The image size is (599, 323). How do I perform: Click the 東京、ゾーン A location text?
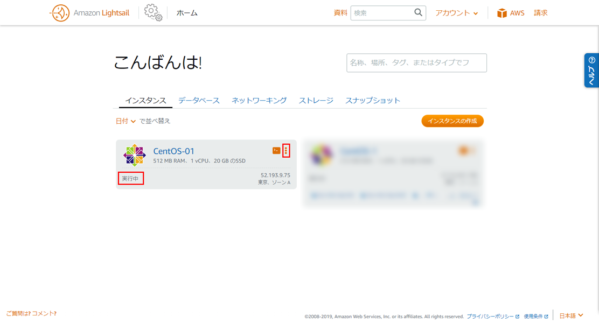(x=274, y=182)
